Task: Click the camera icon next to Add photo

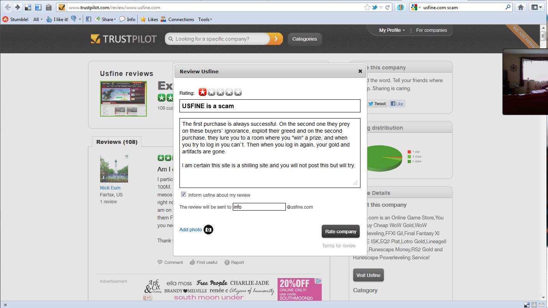Action: pyautogui.click(x=208, y=229)
